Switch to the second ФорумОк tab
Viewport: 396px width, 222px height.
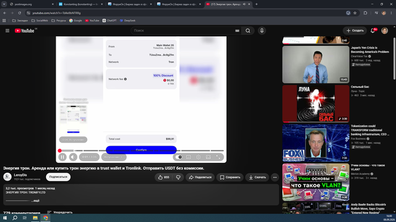coord(179,4)
